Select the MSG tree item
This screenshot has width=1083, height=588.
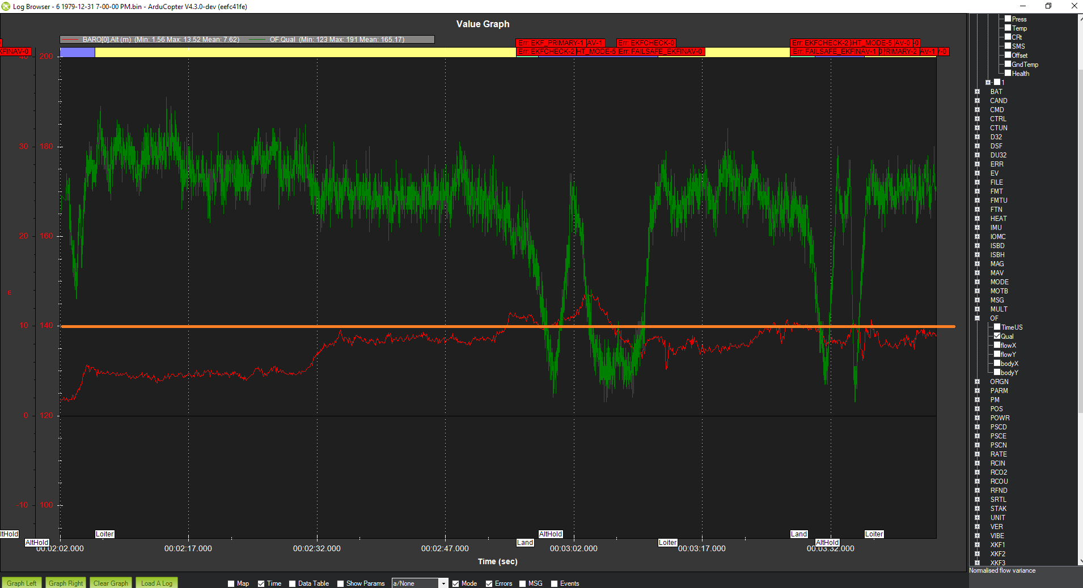coord(997,300)
